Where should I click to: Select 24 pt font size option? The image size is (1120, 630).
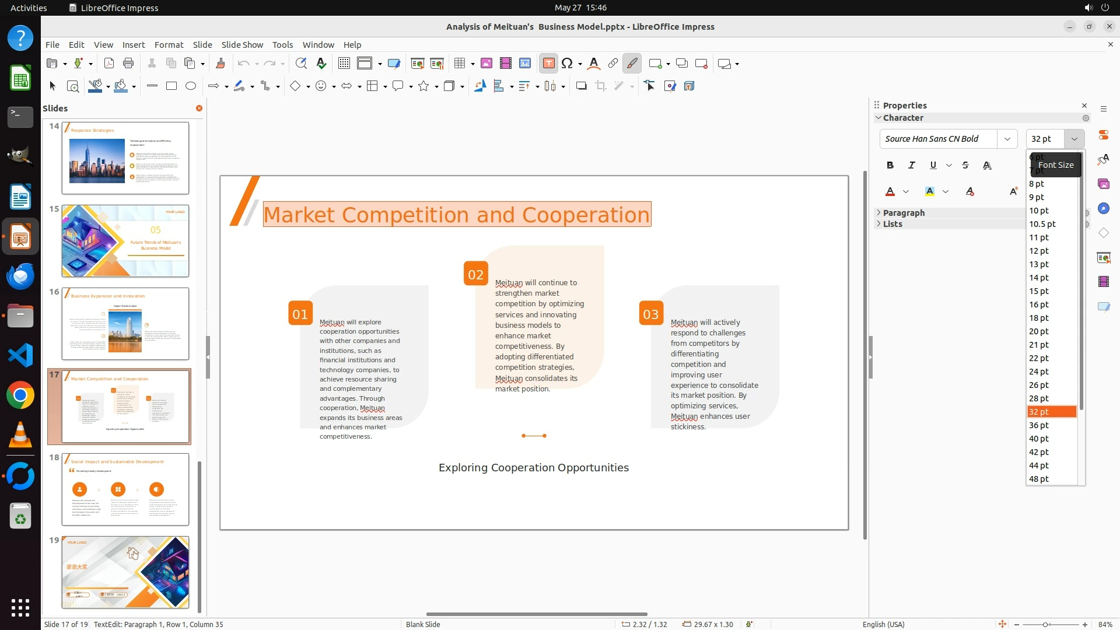[x=1039, y=372]
